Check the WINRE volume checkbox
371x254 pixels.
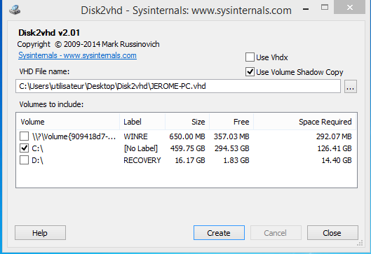click(24, 136)
